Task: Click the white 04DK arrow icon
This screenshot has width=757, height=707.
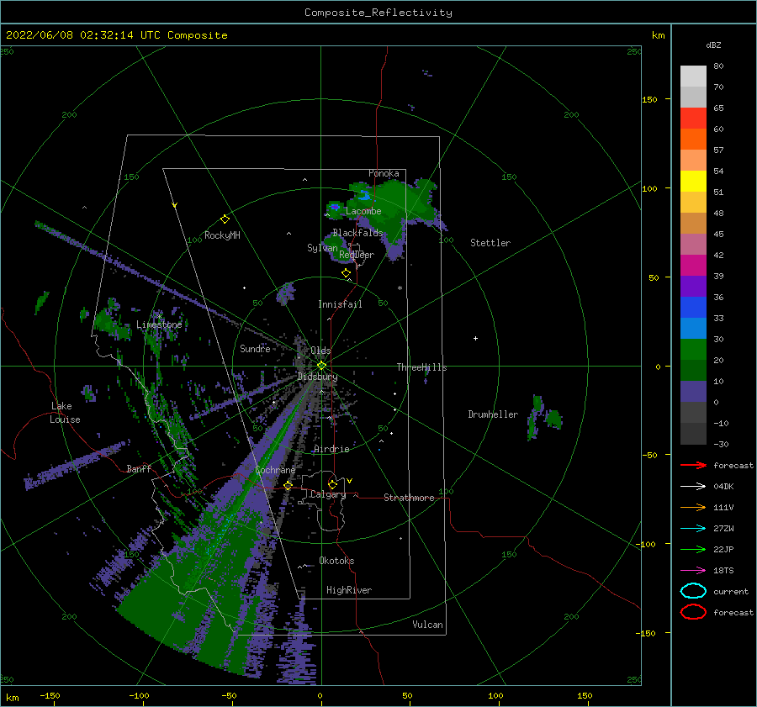Action: pos(693,487)
